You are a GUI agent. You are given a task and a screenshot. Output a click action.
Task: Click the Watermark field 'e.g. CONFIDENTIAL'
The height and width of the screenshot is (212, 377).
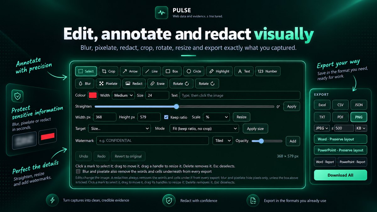point(152,141)
